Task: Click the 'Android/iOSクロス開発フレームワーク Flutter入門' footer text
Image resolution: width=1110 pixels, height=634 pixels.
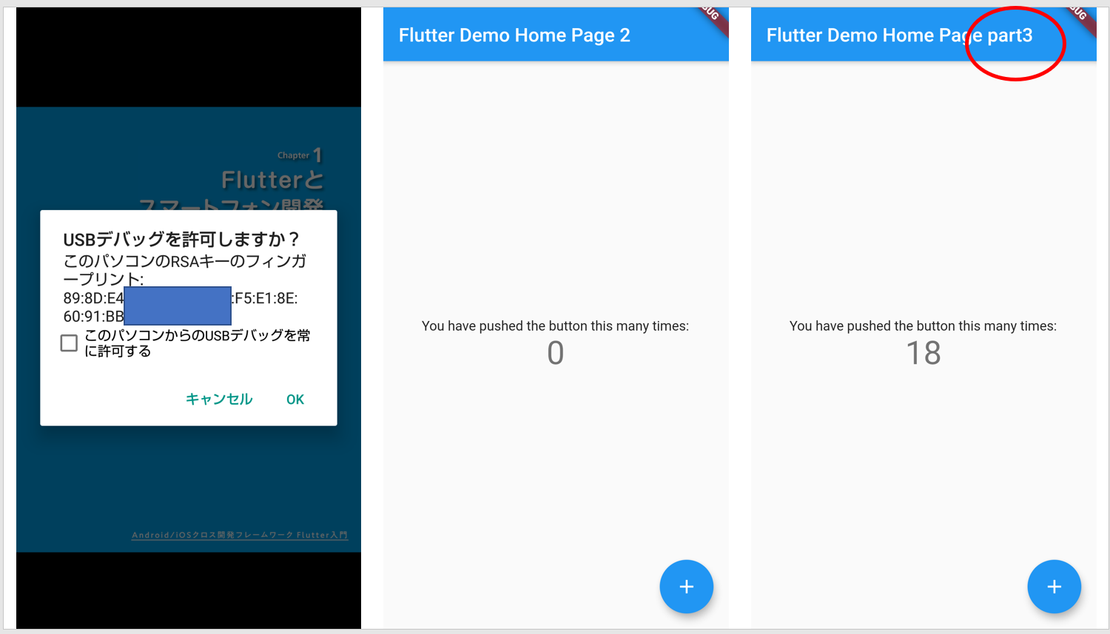Action: [240, 535]
